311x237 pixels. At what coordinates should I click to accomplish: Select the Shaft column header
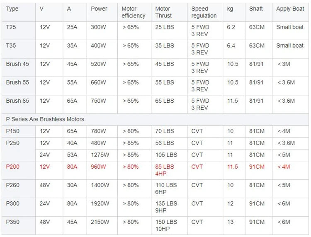pos(256,9)
